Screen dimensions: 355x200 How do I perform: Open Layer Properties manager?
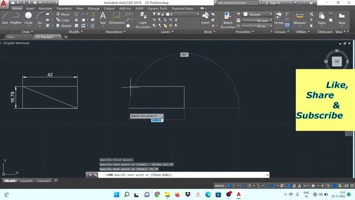(143, 19)
